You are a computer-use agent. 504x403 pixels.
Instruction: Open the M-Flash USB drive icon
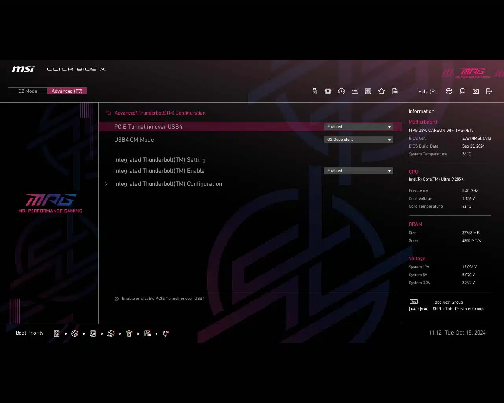pyautogui.click(x=314, y=91)
